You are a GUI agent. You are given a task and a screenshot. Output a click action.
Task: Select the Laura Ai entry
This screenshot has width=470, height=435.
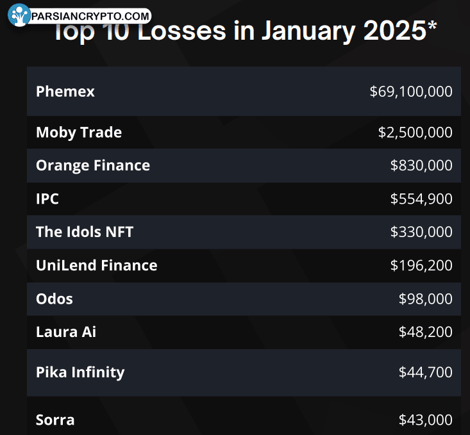point(66,332)
